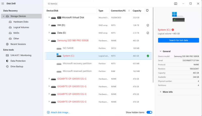Click the RAIDs sidebar icon

pos(10,33)
